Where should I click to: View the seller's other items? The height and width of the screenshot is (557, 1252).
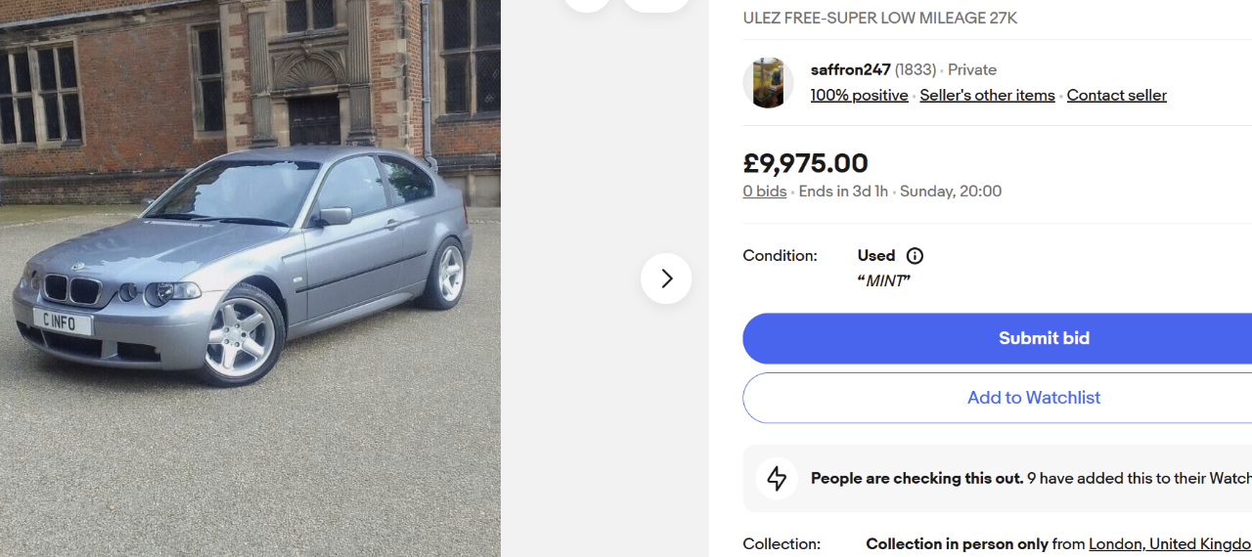(x=987, y=96)
